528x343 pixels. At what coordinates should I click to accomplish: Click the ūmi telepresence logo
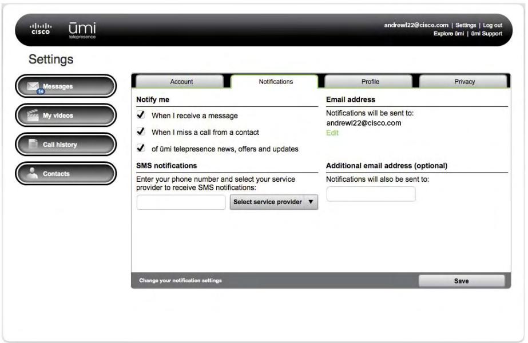click(x=82, y=30)
